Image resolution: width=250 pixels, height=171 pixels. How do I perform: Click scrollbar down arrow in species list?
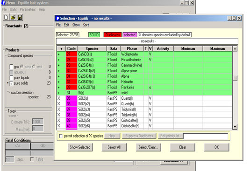pos(235,127)
